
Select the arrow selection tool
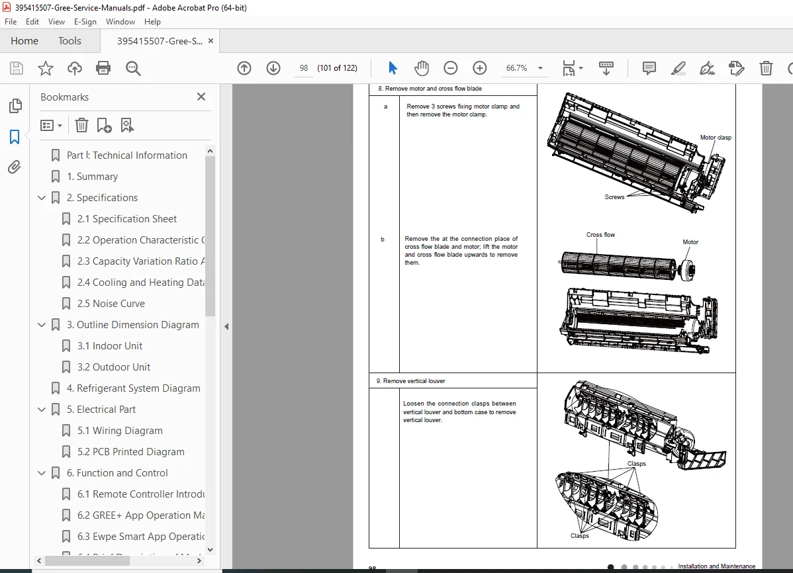point(393,68)
